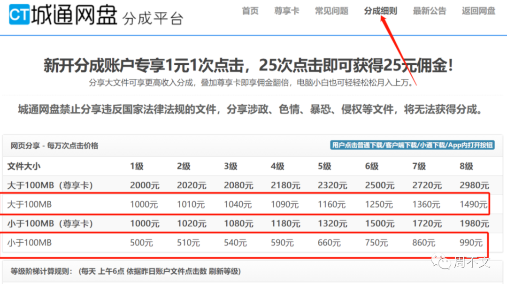Click the 750元 cell

tap(376, 243)
